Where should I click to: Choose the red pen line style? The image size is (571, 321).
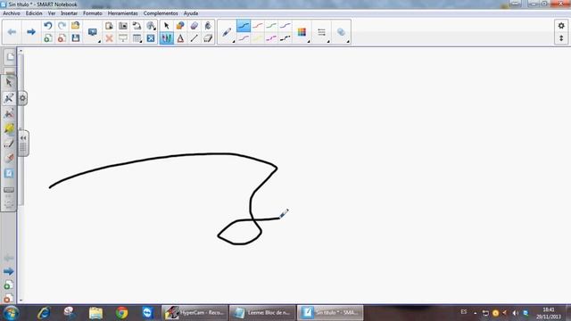[258, 26]
